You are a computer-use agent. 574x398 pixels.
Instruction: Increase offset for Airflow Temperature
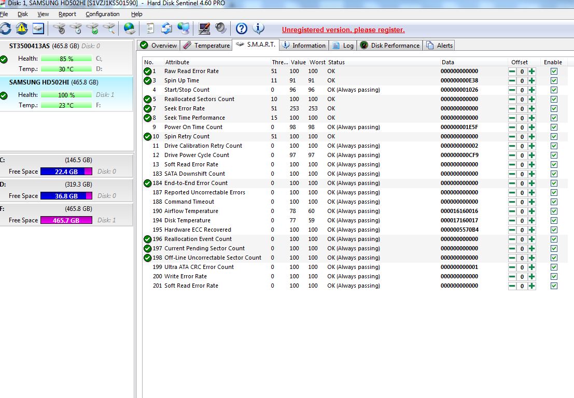531,211
